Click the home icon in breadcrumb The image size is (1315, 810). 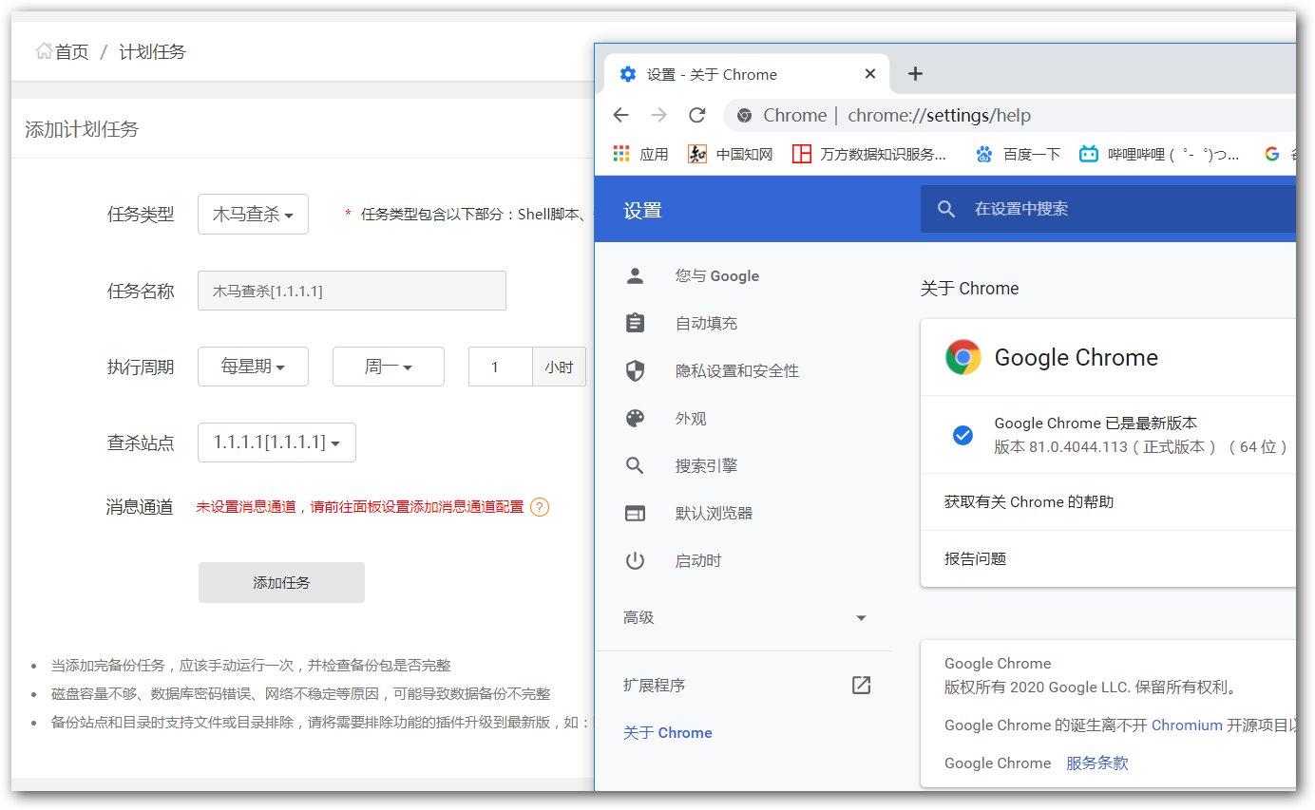(44, 51)
